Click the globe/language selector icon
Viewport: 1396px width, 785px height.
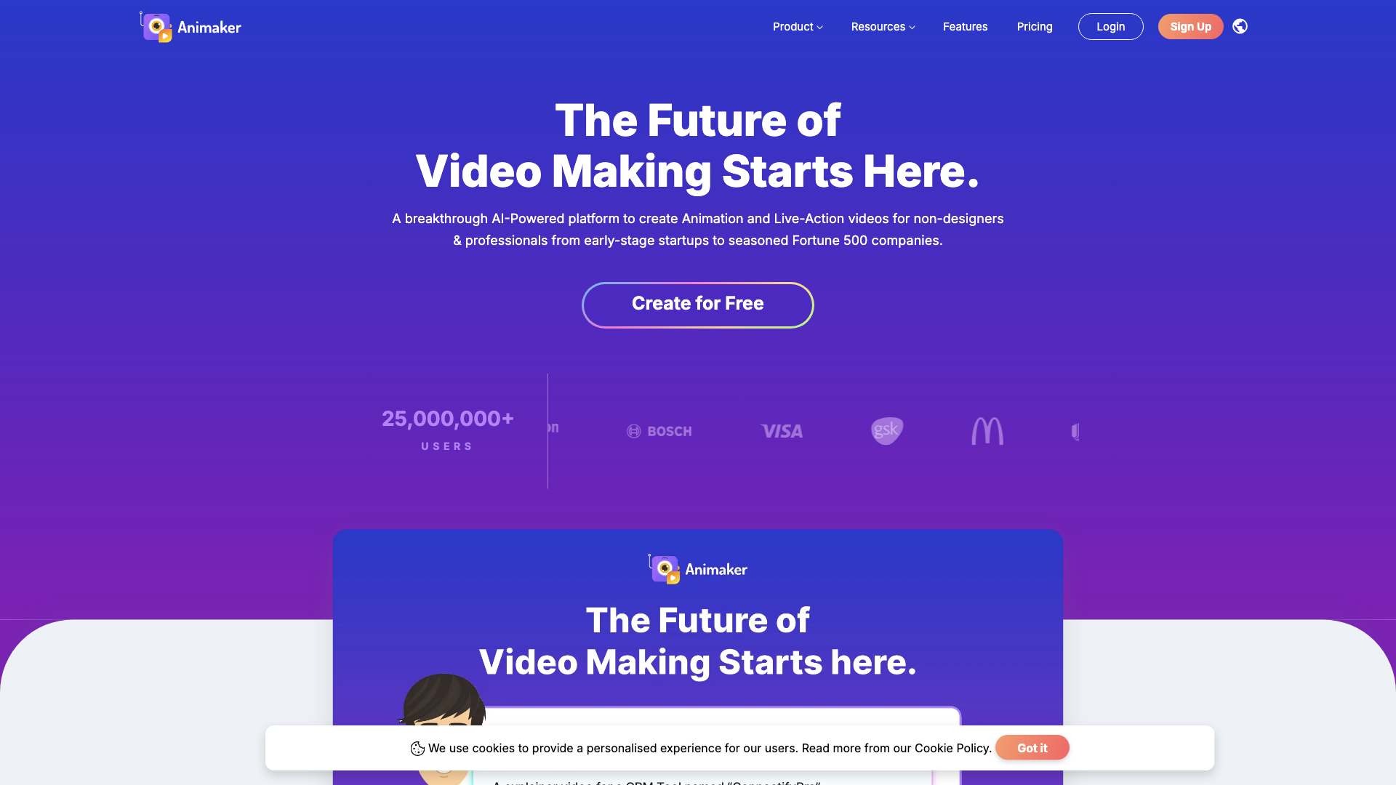coord(1240,26)
